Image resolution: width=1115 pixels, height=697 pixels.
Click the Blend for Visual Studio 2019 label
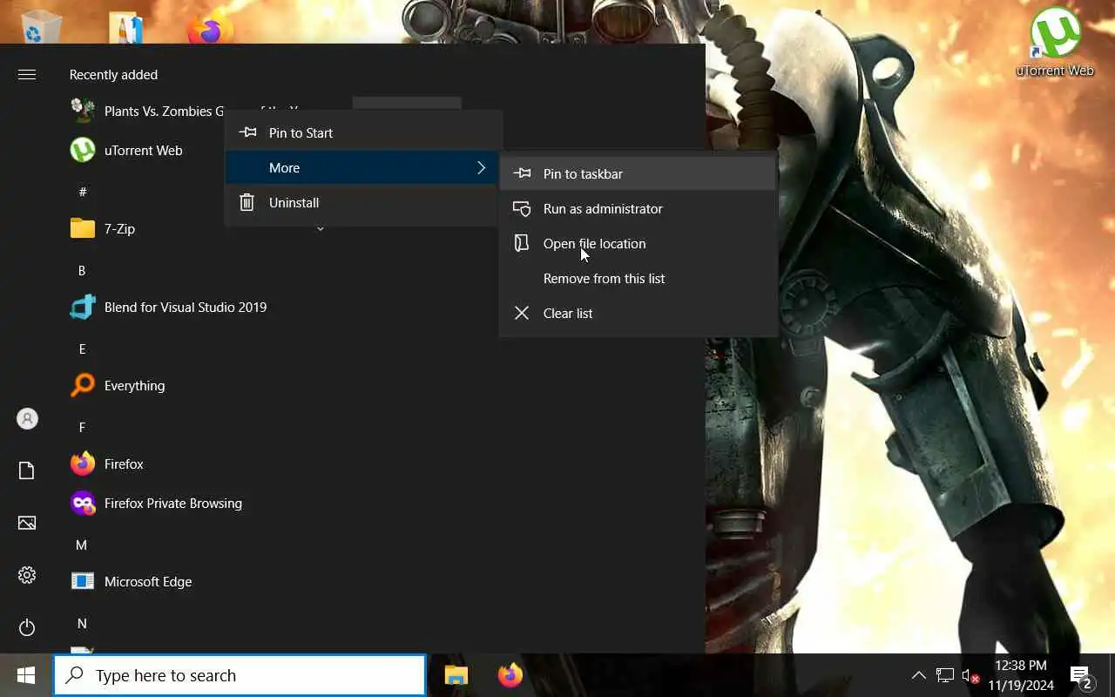pos(186,307)
